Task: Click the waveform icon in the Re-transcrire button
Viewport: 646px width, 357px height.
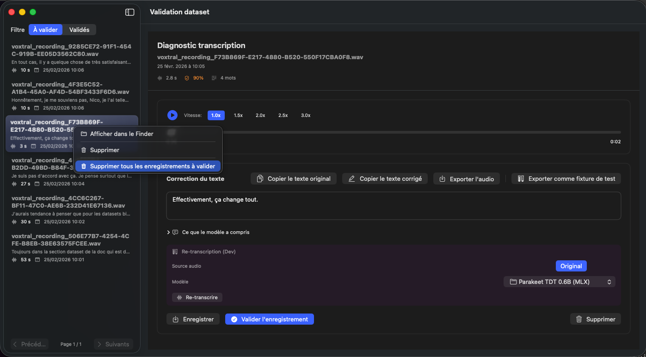Action: 179,297
